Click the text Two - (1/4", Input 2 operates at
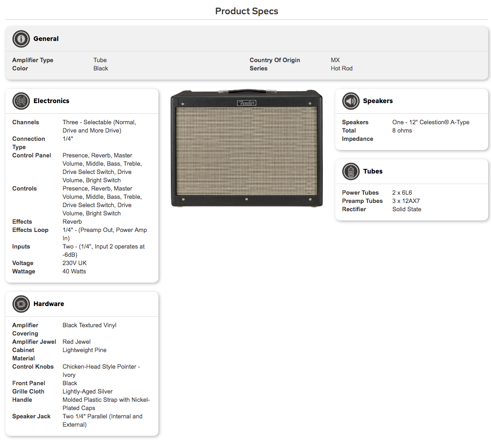The width and height of the screenshot is (491, 440). coord(104,247)
